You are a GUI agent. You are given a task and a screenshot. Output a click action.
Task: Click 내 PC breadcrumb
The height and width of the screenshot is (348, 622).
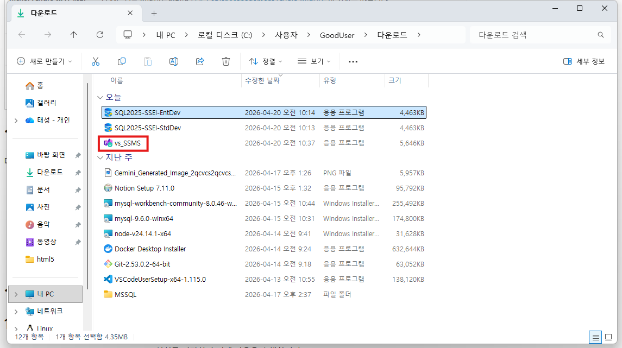click(x=166, y=35)
